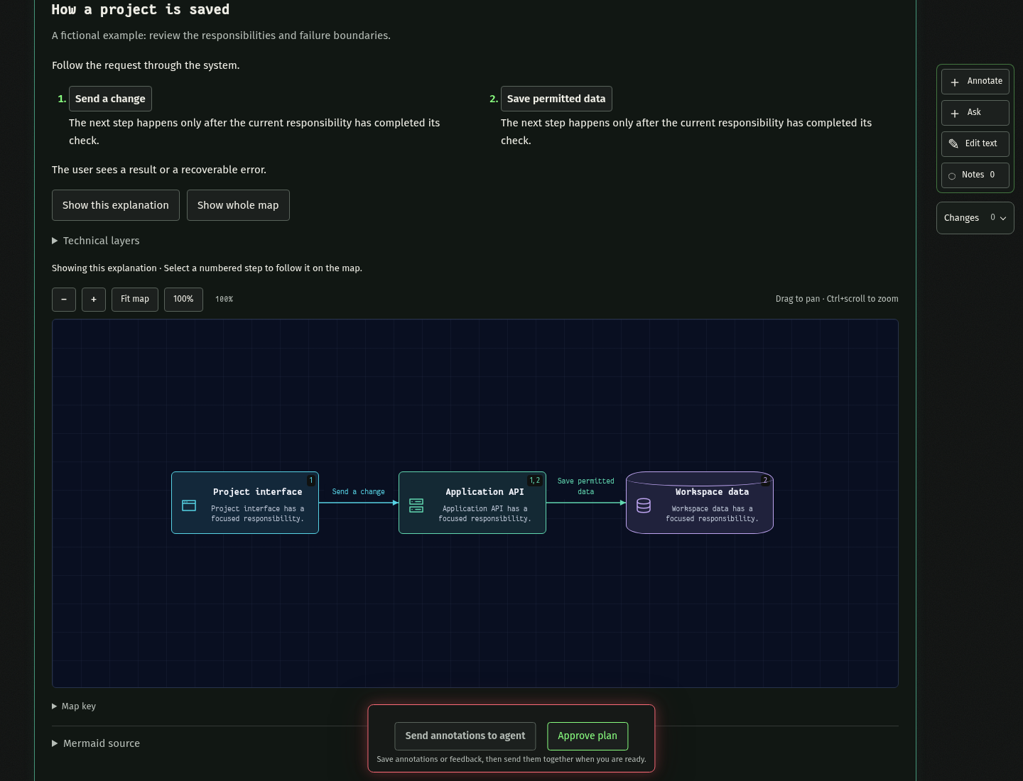Approve the plan
1023x781 pixels.
tap(588, 736)
